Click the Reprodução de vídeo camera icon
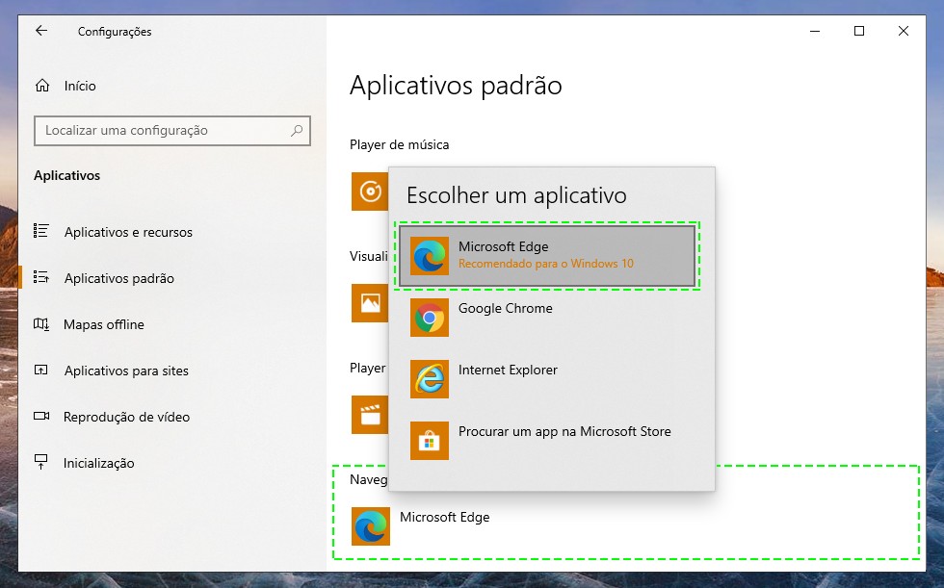The width and height of the screenshot is (944, 588). click(40, 416)
